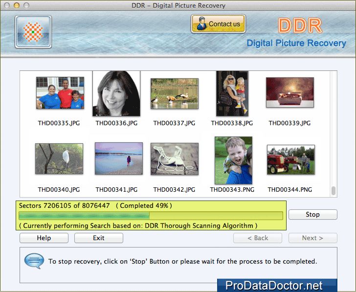Image resolution: width=356 pixels, height=292 pixels.
Task: Click the stop recovery instruction text
Action: pyautogui.click(x=182, y=261)
